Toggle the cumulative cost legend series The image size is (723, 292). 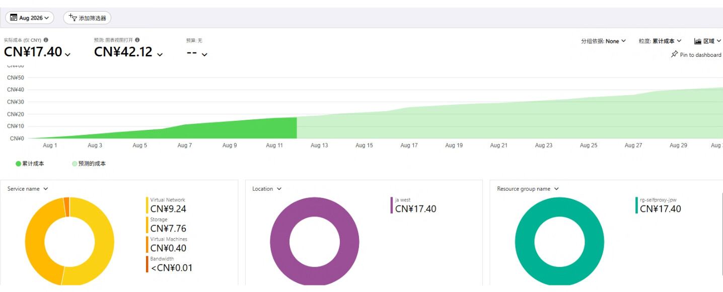(30, 164)
